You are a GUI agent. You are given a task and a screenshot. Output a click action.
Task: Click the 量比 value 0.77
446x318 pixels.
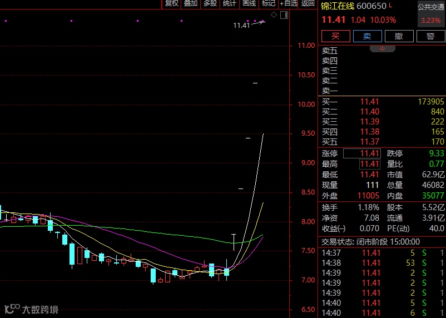coord(437,164)
